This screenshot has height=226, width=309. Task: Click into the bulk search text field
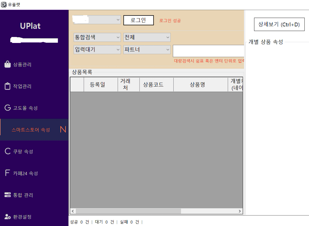[x=208, y=51]
